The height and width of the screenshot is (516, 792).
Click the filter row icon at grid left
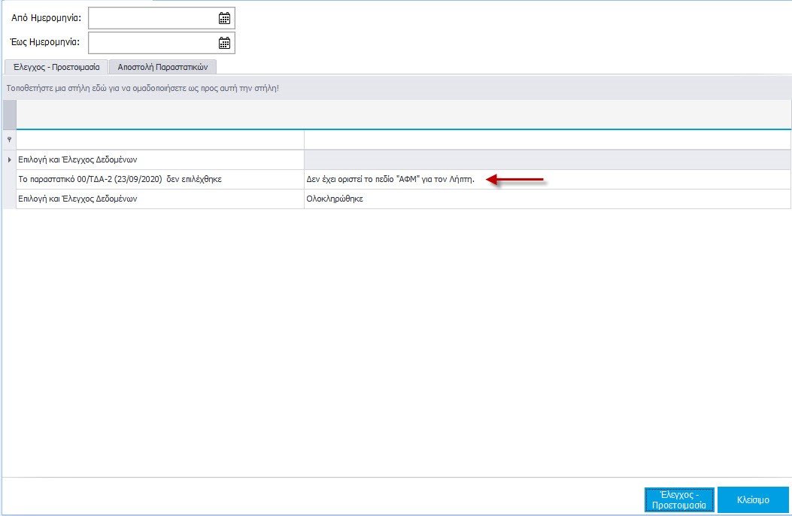pos(9,139)
